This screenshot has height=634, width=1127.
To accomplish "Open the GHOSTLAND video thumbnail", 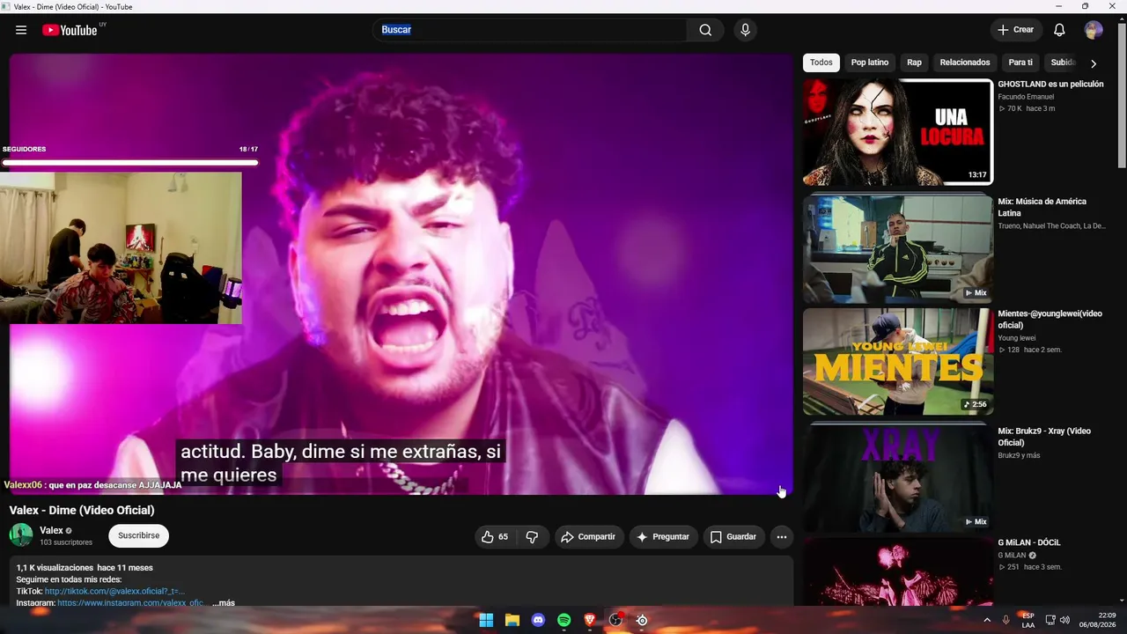I will 898,132.
